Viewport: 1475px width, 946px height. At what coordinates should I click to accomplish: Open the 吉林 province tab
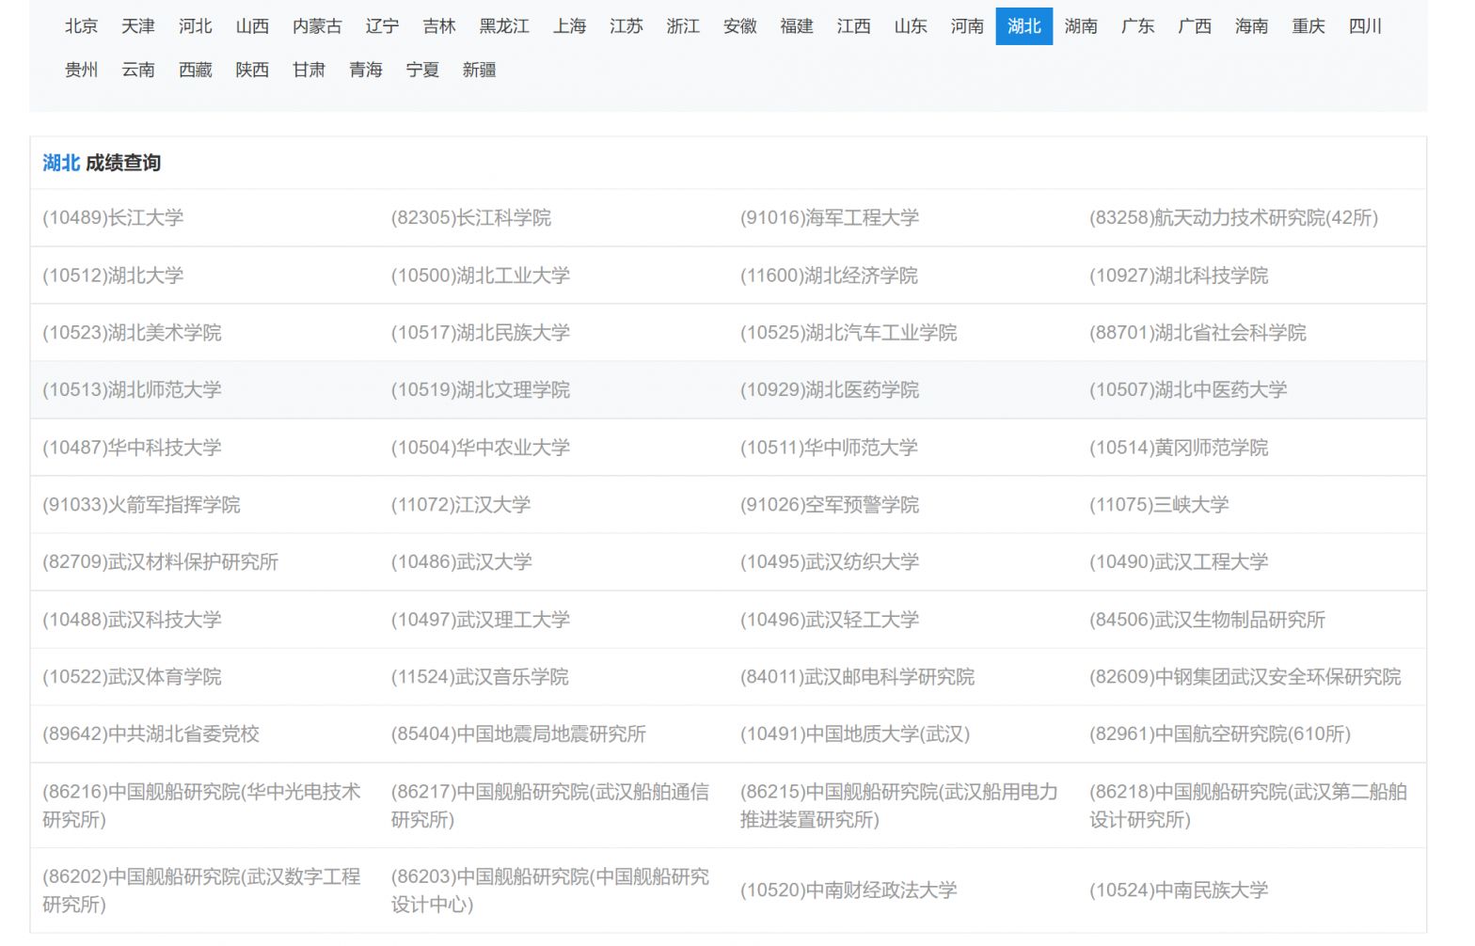pyautogui.click(x=439, y=26)
